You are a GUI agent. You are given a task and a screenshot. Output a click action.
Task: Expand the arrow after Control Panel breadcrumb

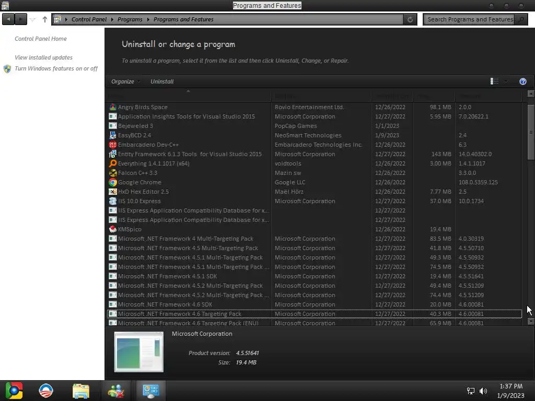(x=112, y=19)
